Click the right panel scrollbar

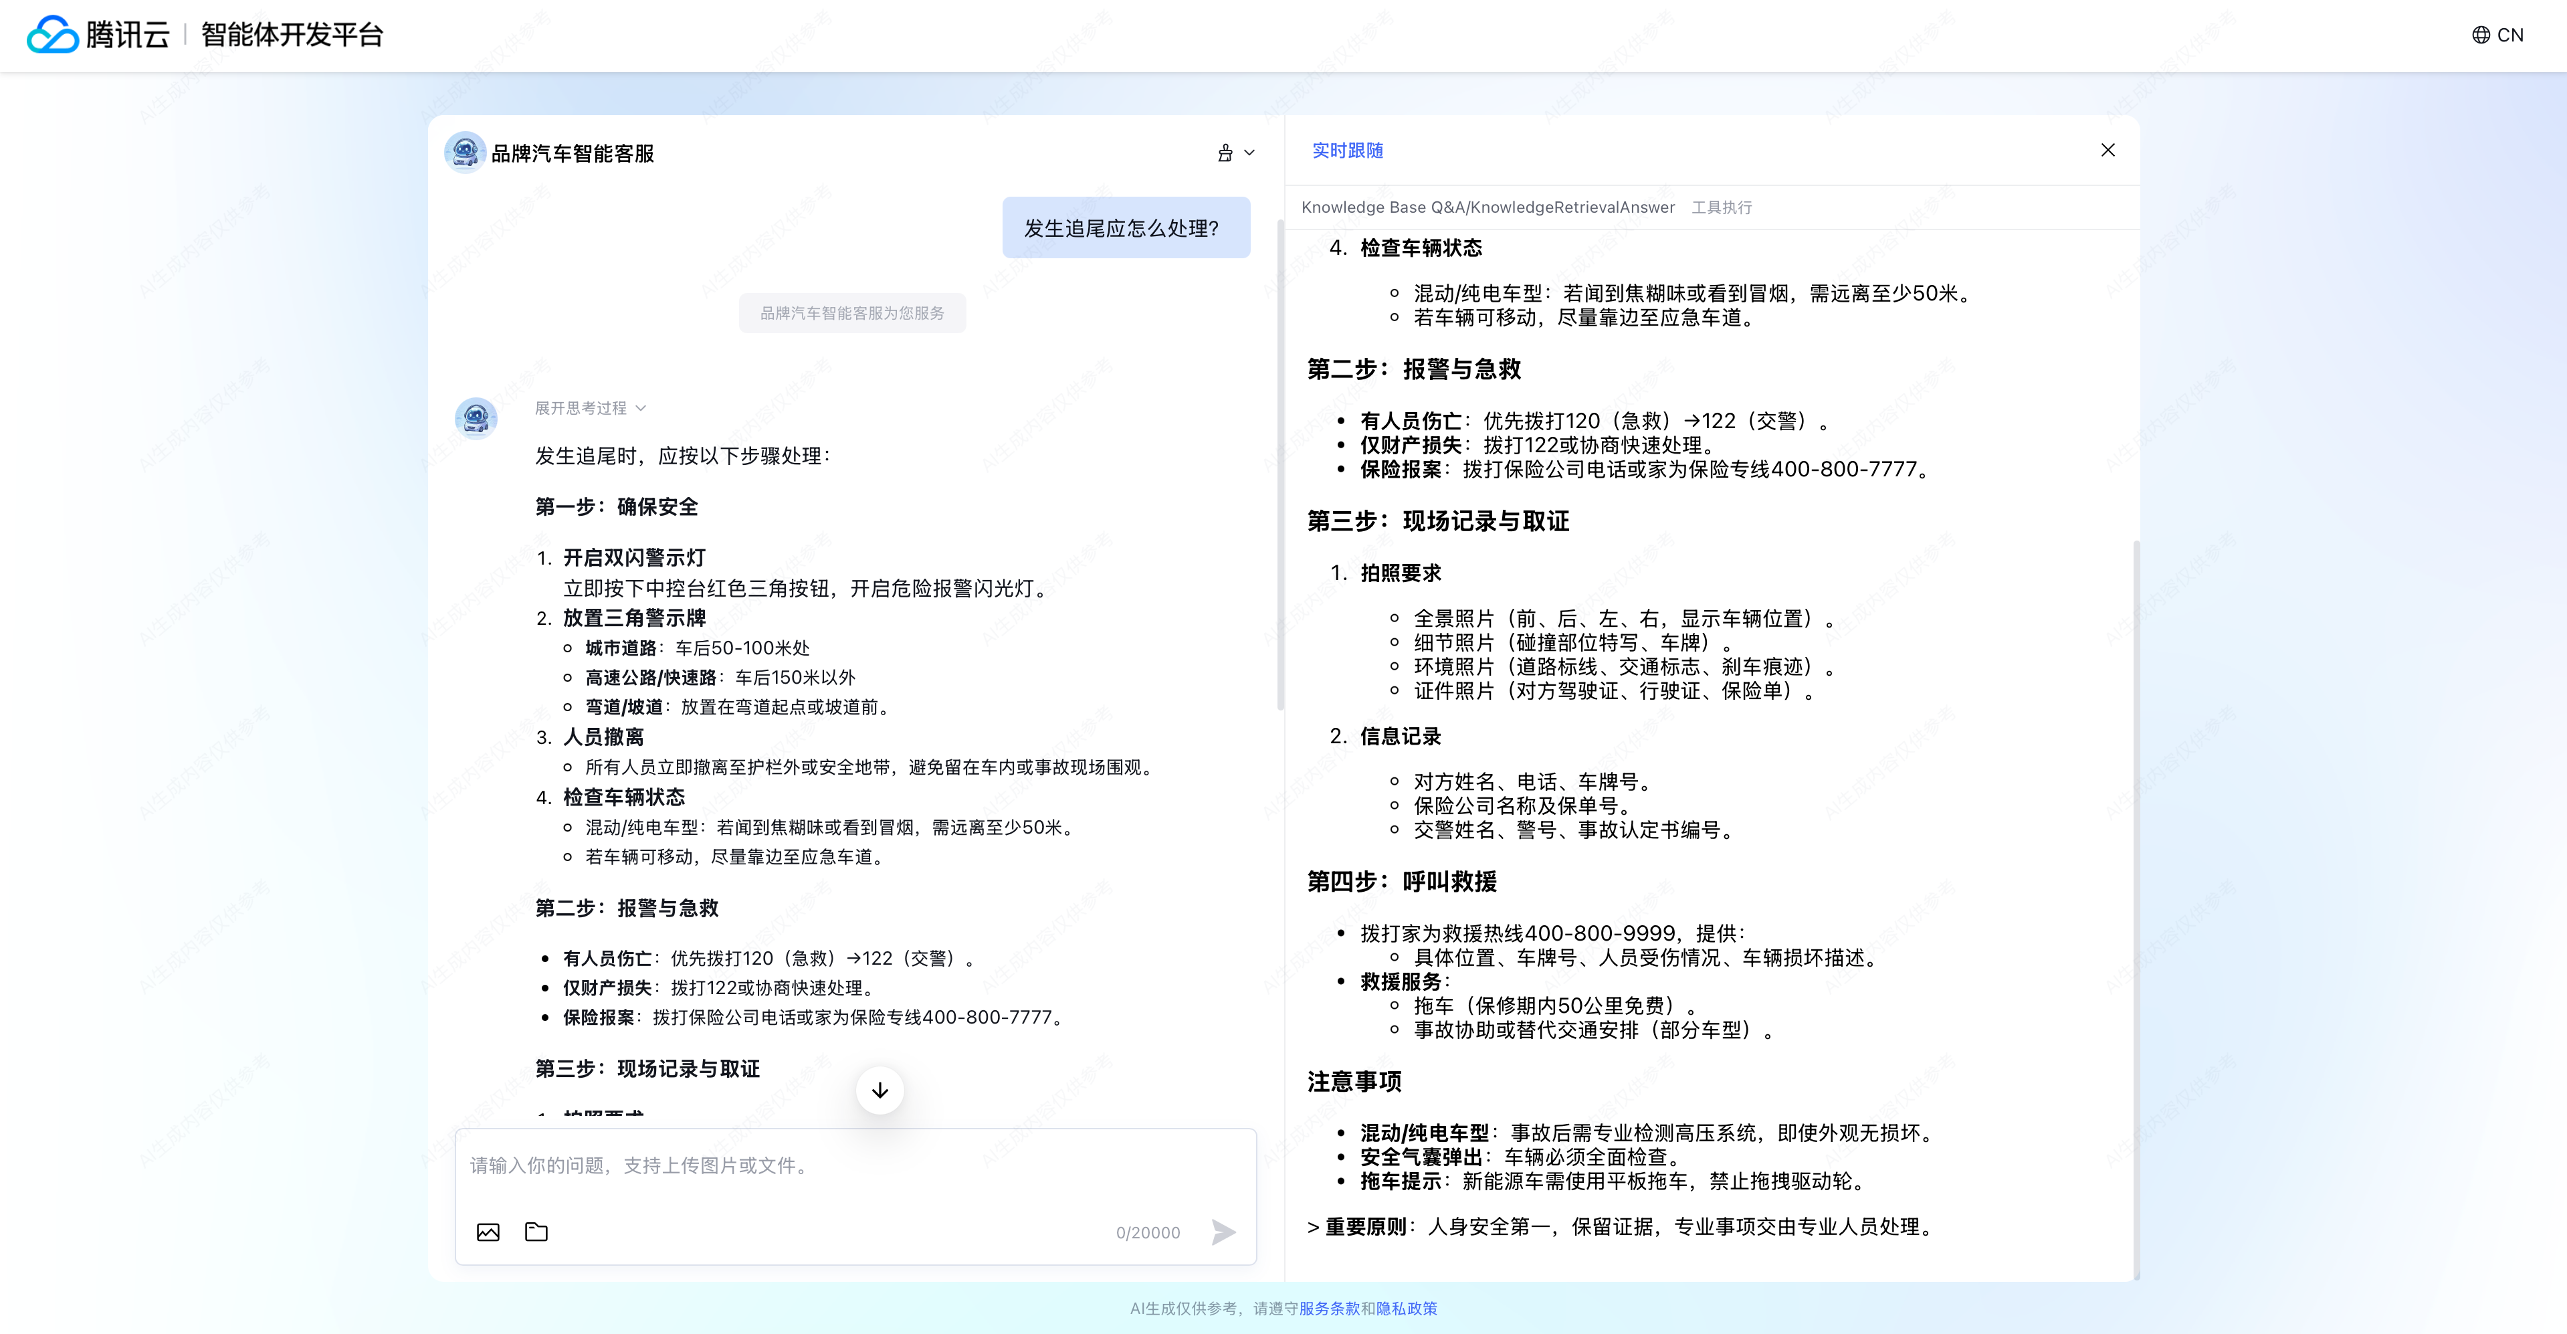2136,897
